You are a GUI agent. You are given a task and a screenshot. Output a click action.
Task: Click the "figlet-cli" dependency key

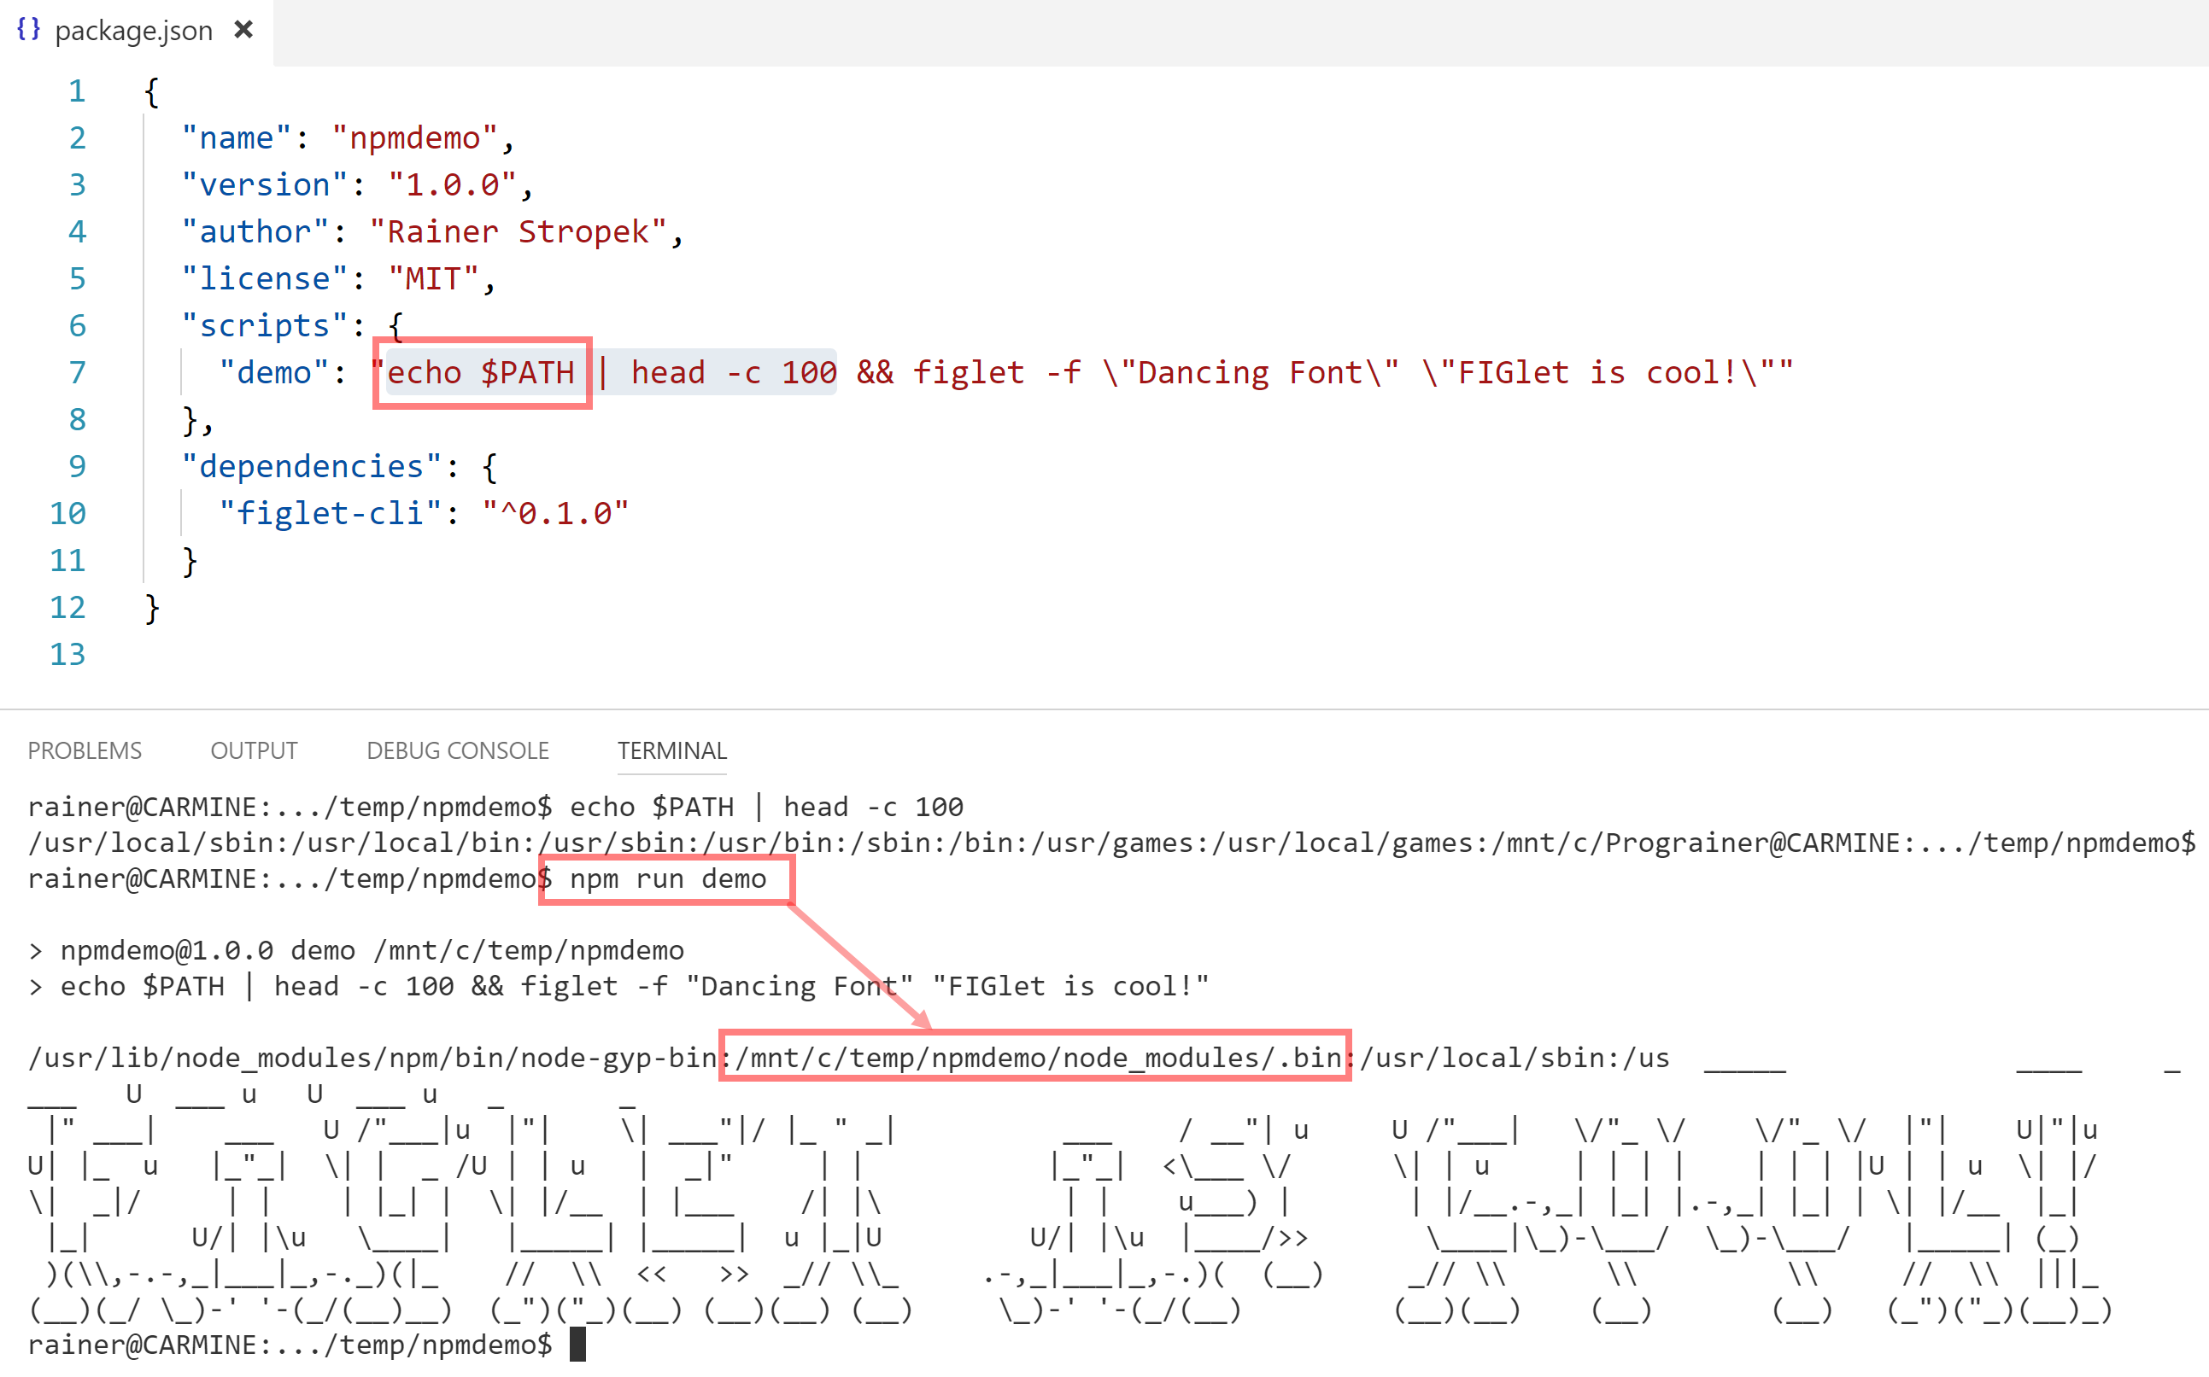click(329, 514)
